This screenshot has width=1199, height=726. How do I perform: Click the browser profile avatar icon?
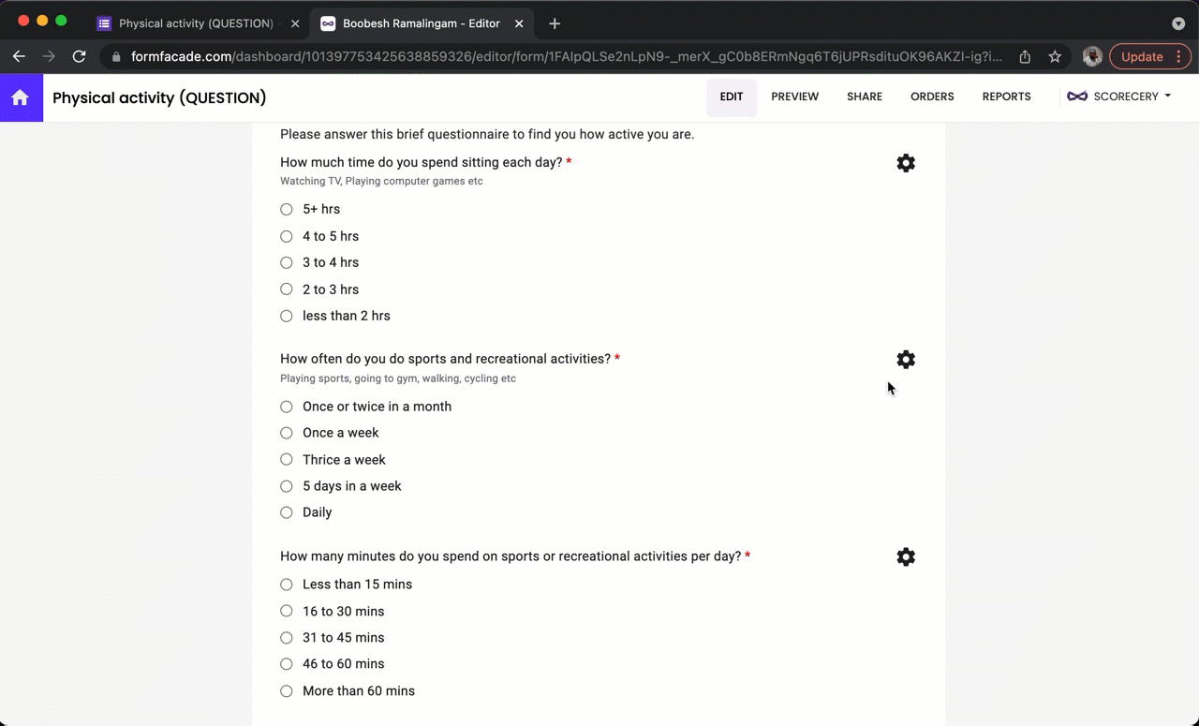(x=1092, y=56)
